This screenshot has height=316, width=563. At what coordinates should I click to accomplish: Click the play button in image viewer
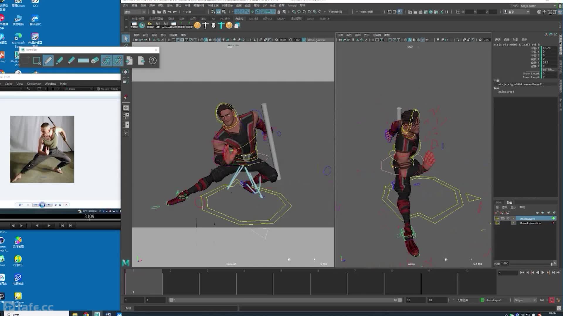pos(49,226)
